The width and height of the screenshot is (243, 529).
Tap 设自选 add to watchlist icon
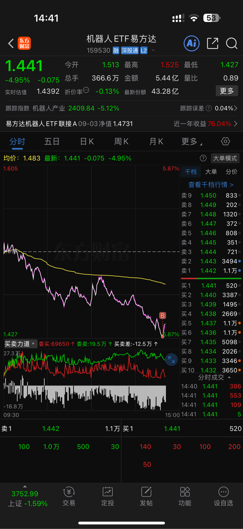coord(223,496)
